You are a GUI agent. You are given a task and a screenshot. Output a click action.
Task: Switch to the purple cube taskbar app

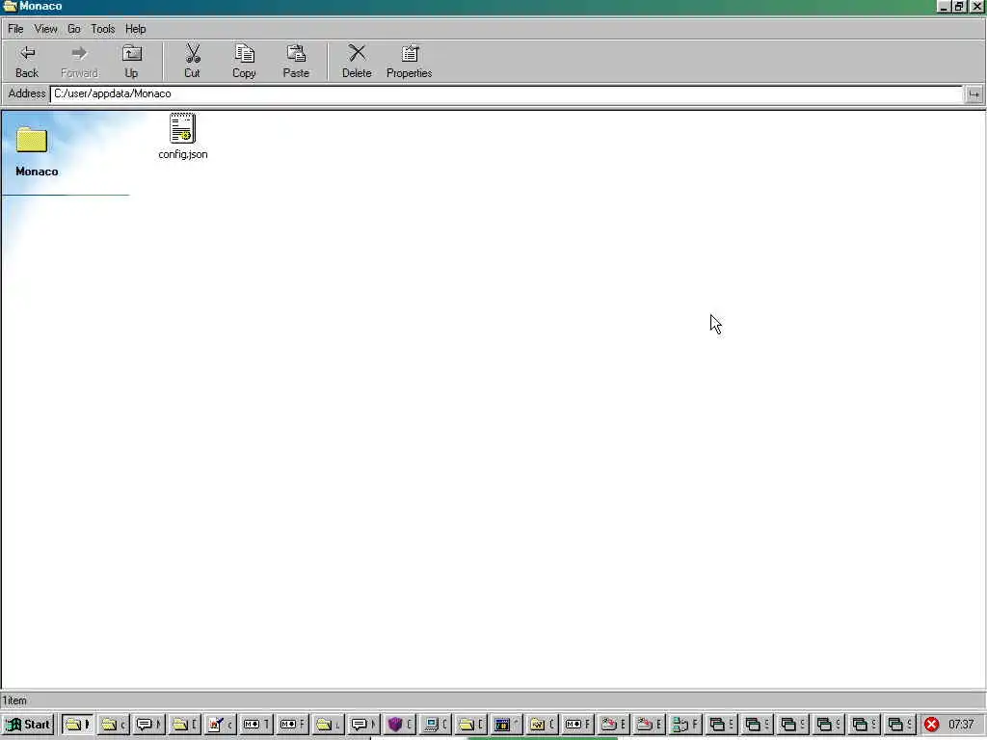pyautogui.click(x=399, y=725)
